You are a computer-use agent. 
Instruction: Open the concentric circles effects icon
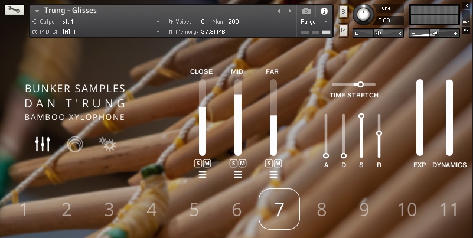(75, 144)
